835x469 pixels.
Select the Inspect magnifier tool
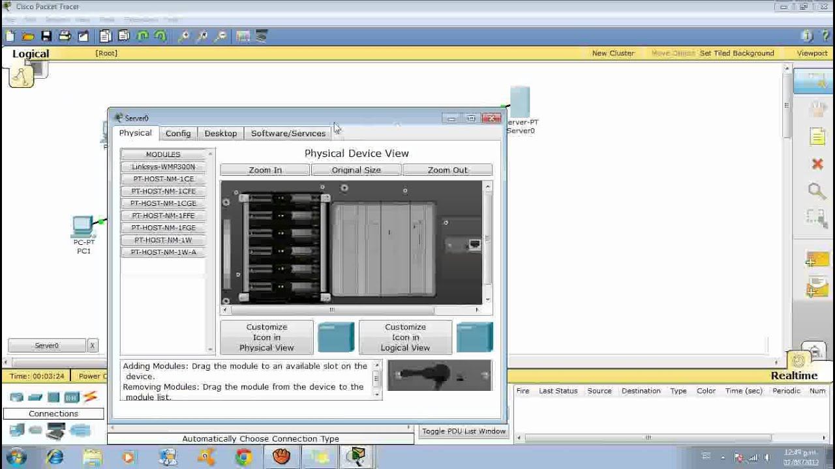[x=817, y=190]
